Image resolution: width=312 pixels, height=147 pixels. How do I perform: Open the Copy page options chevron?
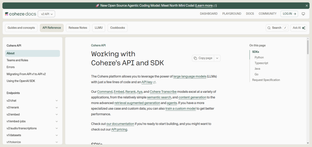coord(217,58)
